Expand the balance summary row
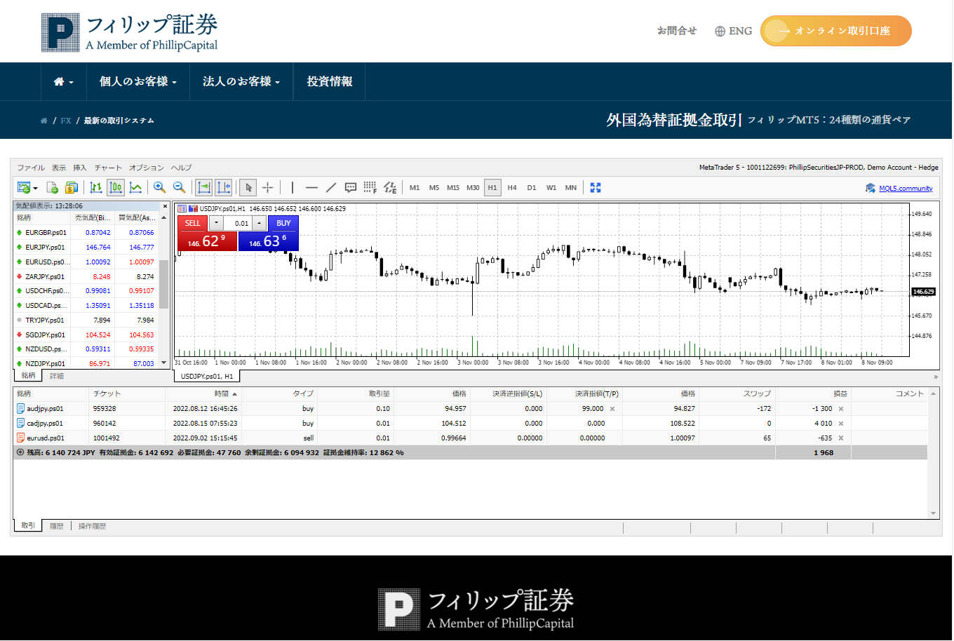The width and height of the screenshot is (954, 641). (x=20, y=452)
